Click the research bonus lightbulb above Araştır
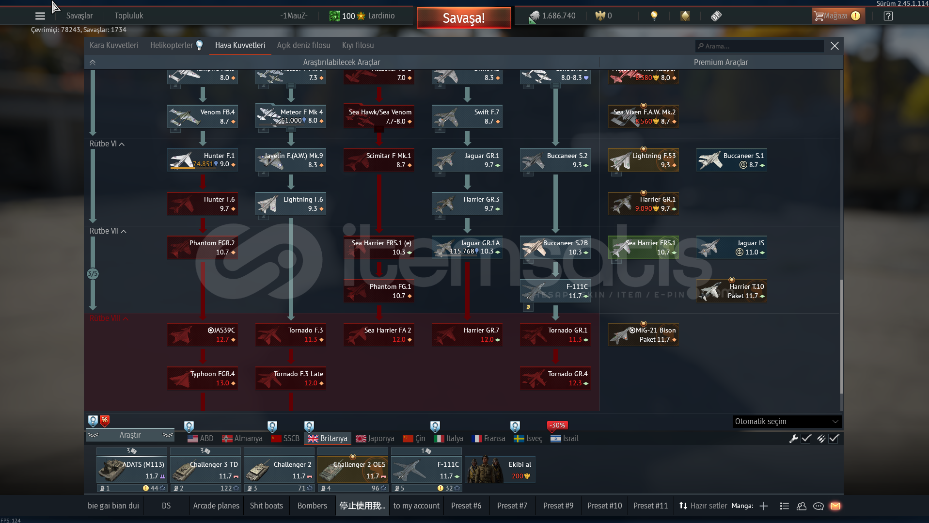 click(93, 421)
